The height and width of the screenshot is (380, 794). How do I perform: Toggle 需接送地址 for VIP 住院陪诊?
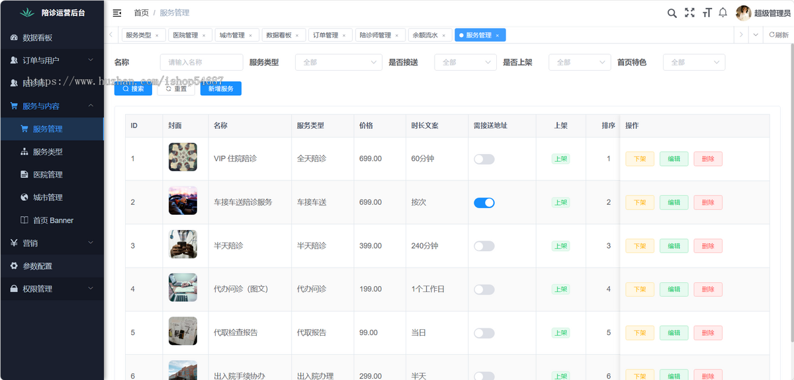[x=484, y=159]
